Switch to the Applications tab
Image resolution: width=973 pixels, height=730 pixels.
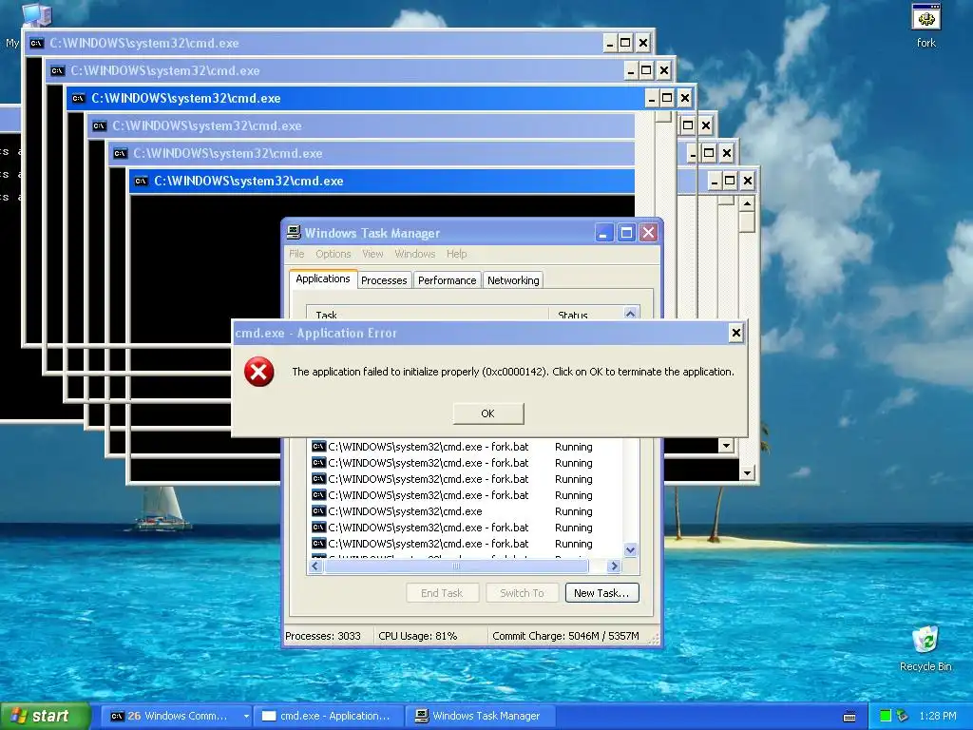click(x=323, y=279)
